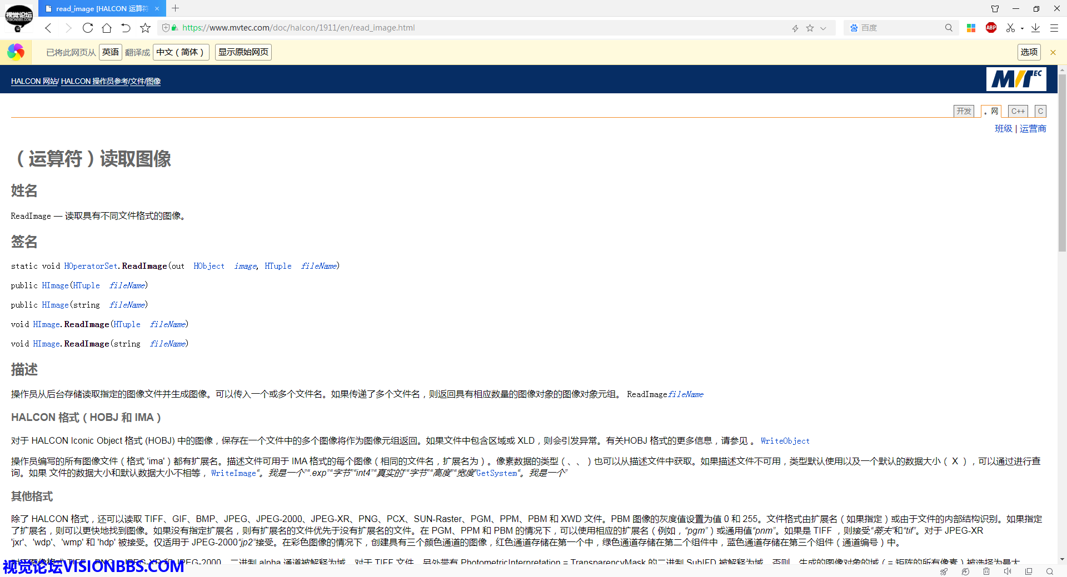The height and width of the screenshot is (577, 1067).
Task: Click the status bar trash bin icon
Action: click(986, 571)
